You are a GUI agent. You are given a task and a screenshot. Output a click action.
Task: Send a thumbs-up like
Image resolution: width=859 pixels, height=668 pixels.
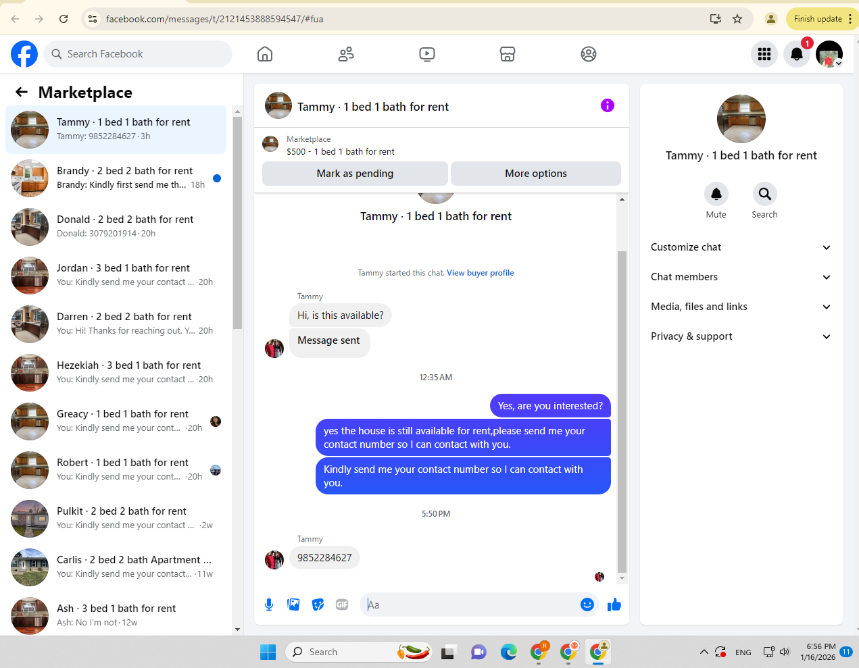(614, 605)
